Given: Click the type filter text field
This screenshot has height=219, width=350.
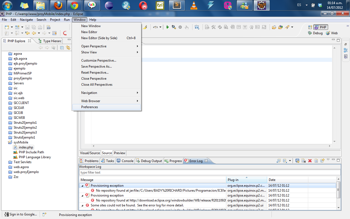Looking at the screenshot, I should pos(210,172).
